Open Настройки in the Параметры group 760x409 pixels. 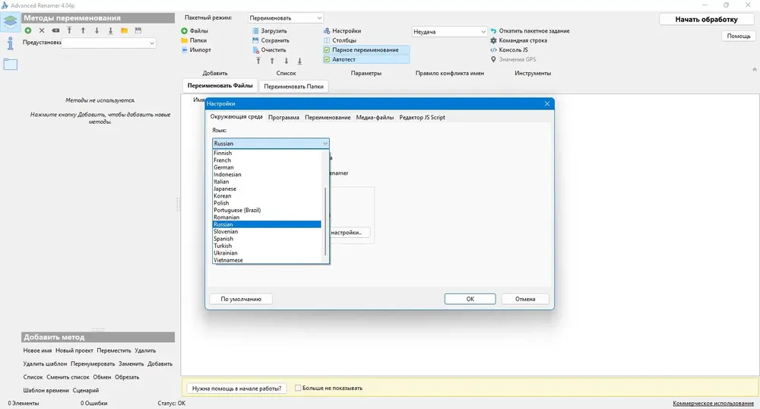coord(342,30)
